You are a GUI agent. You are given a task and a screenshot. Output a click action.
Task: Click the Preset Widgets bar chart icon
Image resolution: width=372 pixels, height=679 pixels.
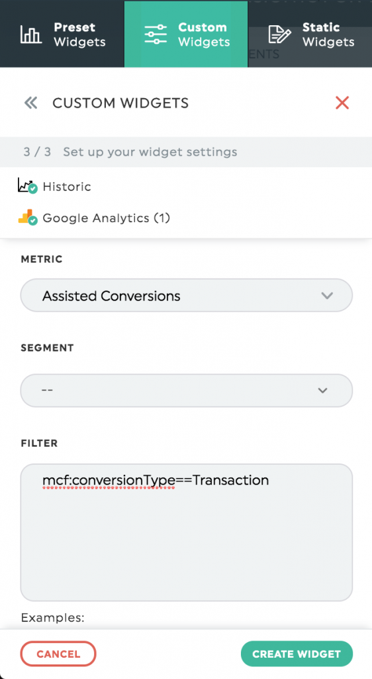30,34
